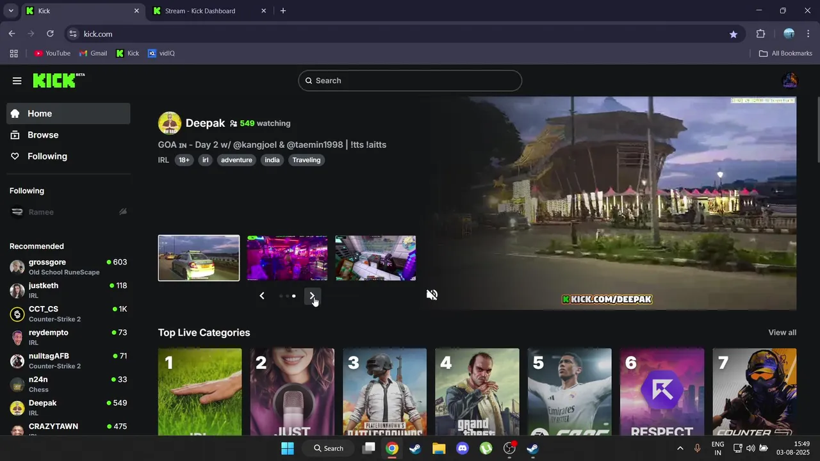Go to next featured stream
Image resolution: width=820 pixels, height=461 pixels.
coord(312,296)
